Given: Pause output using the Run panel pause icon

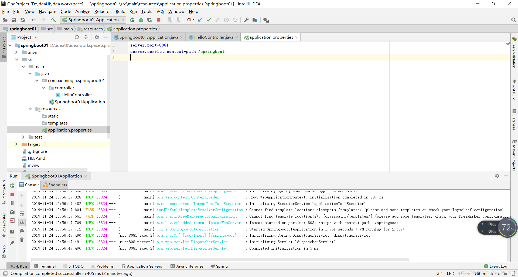Looking at the screenshot, I should coord(12,203).
